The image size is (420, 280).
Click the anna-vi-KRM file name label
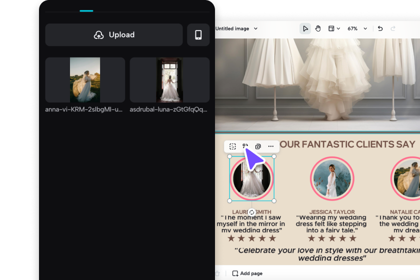click(84, 109)
